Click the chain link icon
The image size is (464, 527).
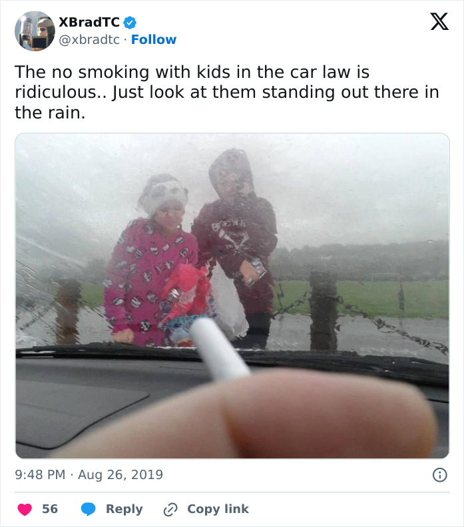(170, 509)
